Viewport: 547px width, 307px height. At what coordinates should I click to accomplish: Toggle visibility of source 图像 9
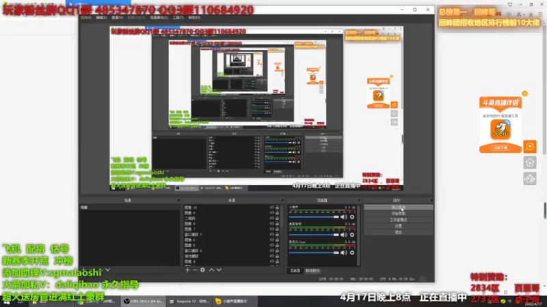(271, 213)
